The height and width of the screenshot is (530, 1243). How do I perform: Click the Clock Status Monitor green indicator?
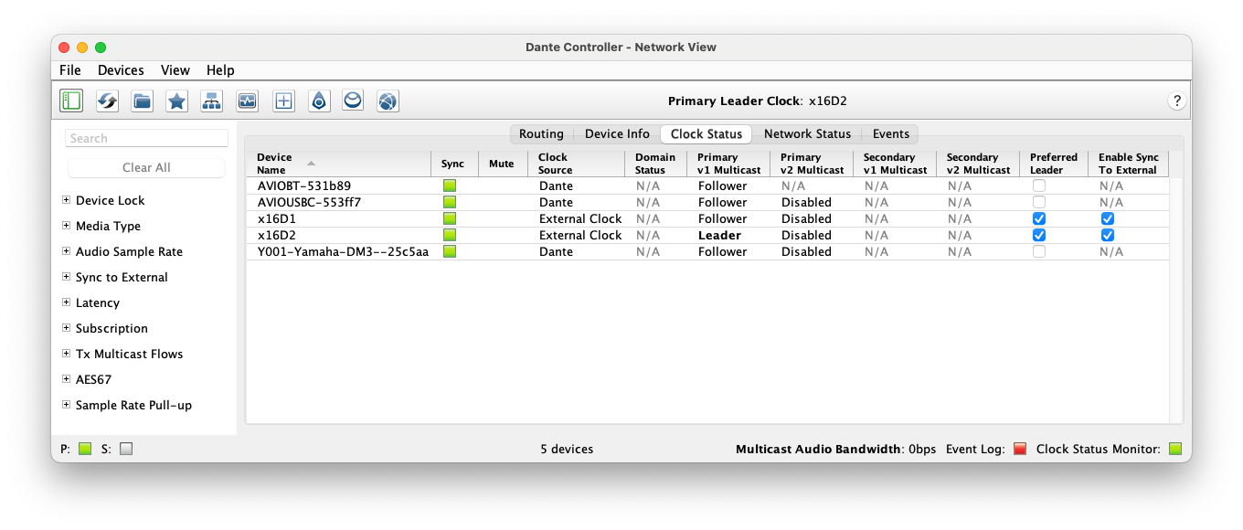tap(1175, 449)
